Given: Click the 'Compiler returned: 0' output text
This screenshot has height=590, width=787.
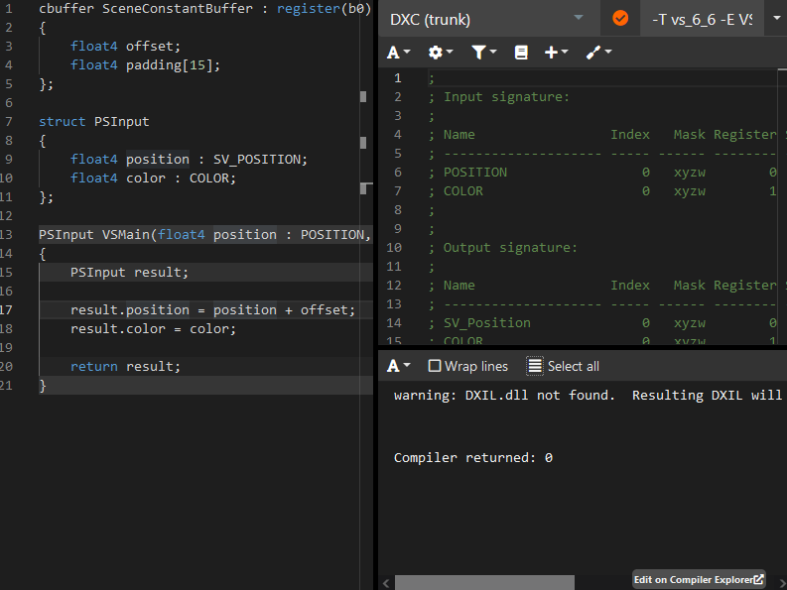Looking at the screenshot, I should click(x=472, y=457).
